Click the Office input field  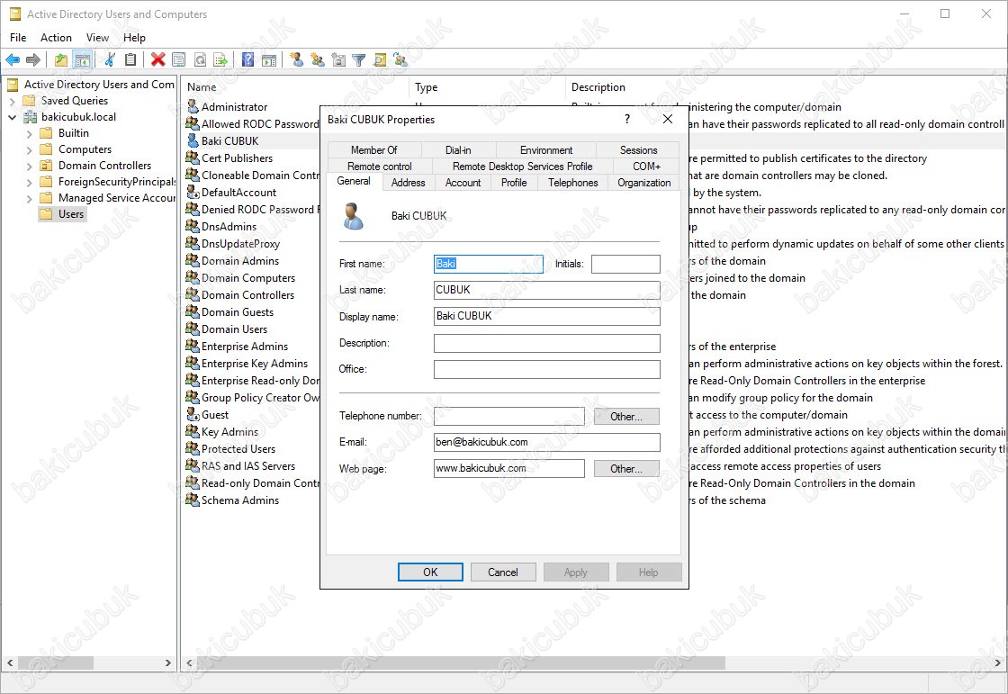point(547,369)
